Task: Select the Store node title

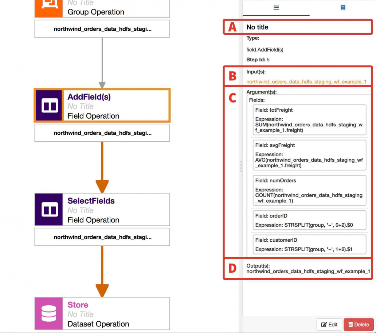Action: pos(78,305)
